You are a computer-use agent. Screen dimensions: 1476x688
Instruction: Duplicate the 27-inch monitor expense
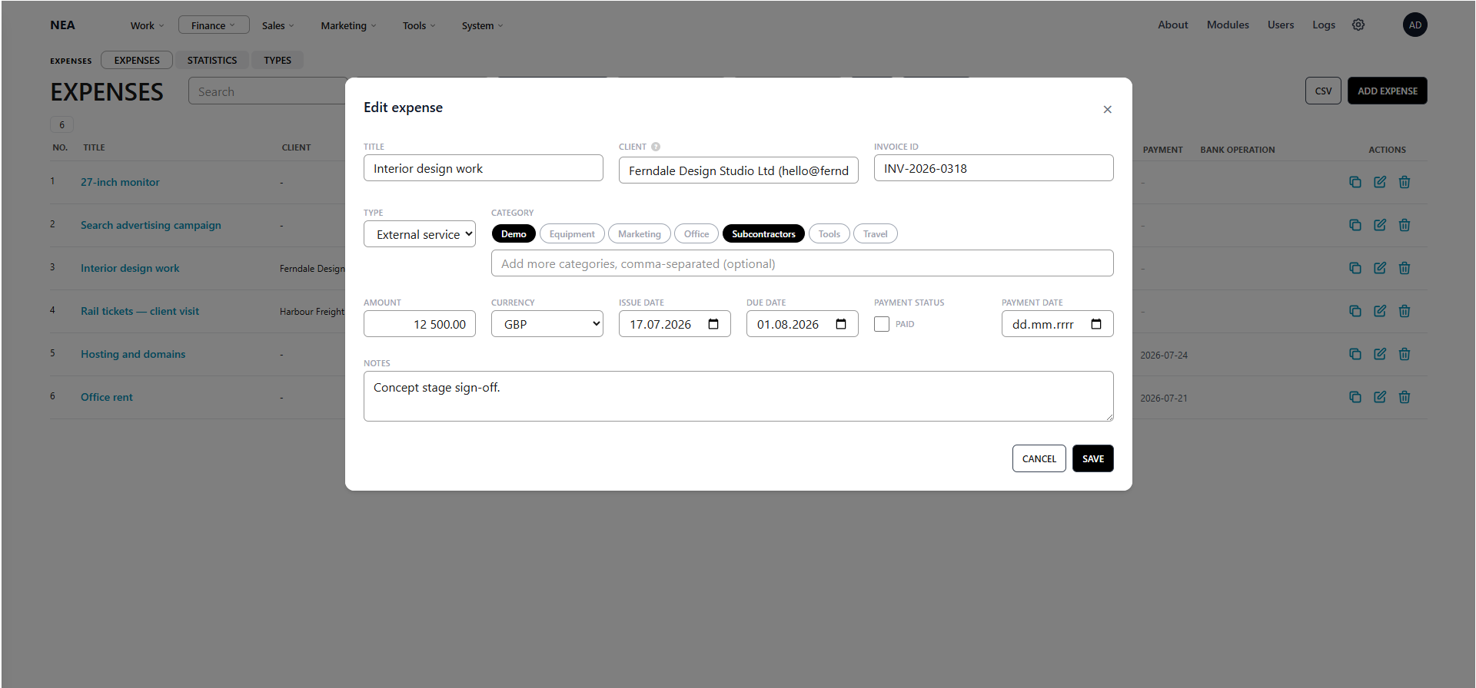(1355, 182)
